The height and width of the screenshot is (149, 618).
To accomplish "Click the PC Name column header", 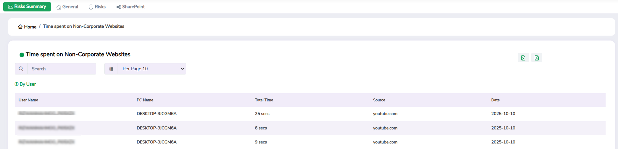I will [145, 100].
